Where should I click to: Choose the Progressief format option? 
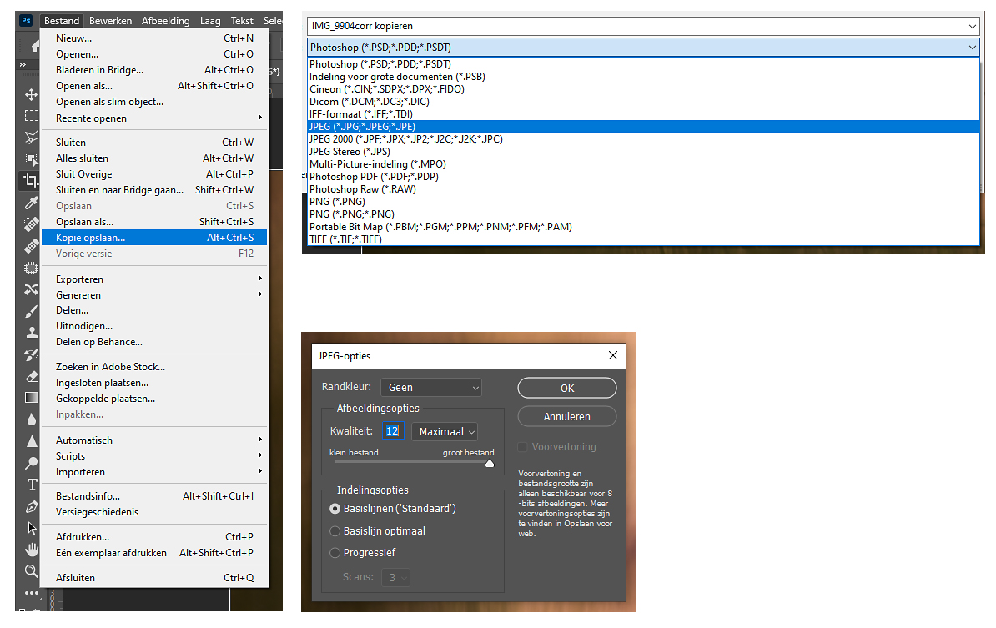click(x=336, y=552)
